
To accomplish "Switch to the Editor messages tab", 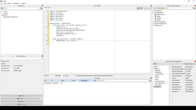I will pyautogui.click(x=63, y=81).
